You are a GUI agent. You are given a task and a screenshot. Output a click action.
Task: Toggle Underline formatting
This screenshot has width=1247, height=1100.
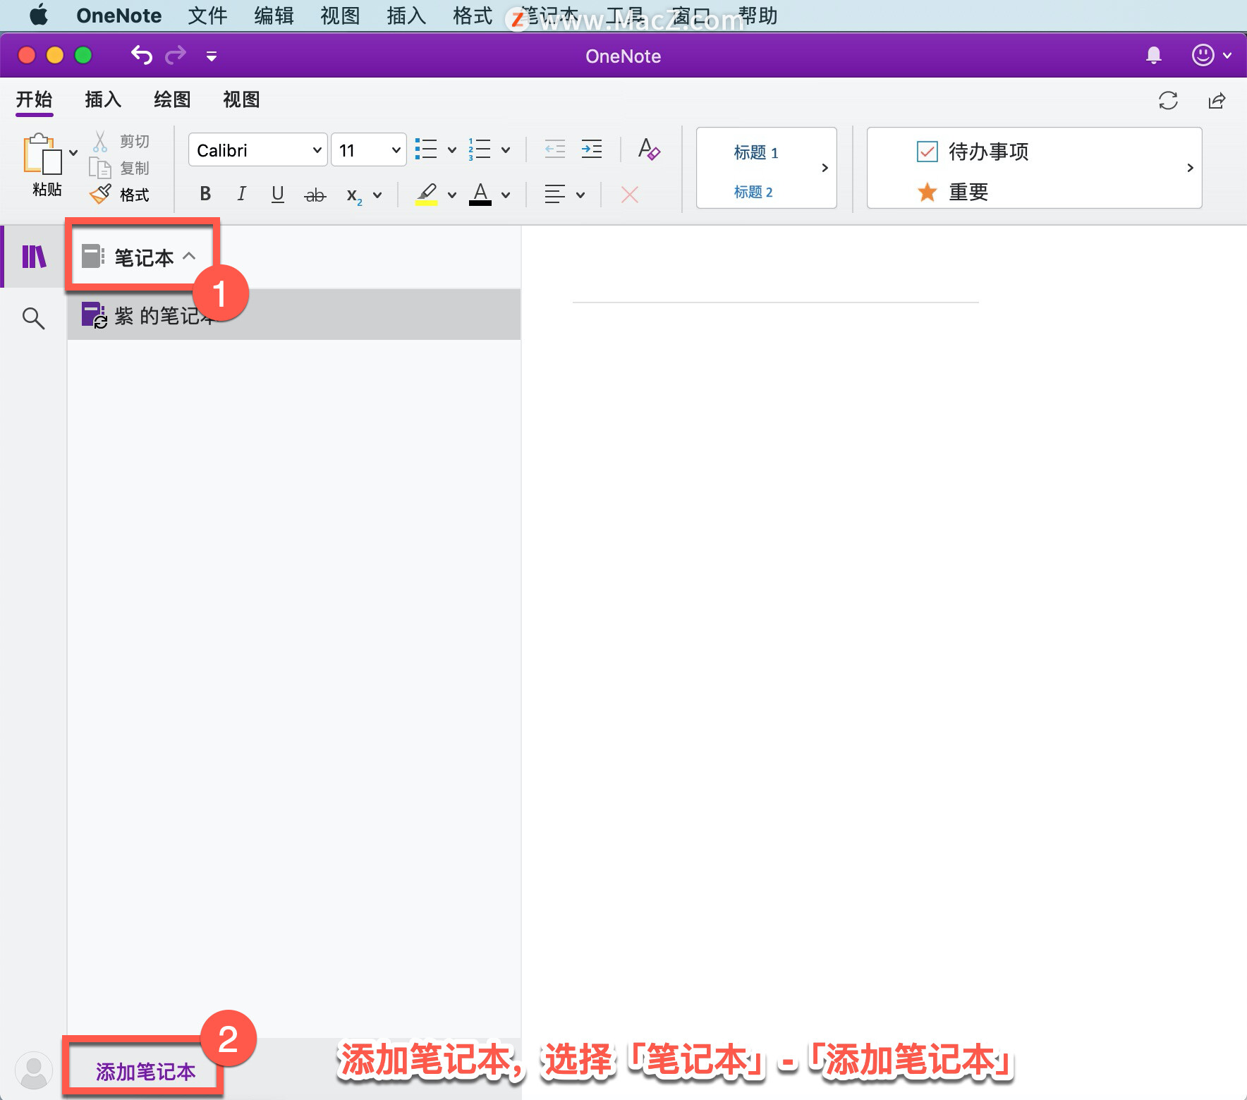point(278,194)
